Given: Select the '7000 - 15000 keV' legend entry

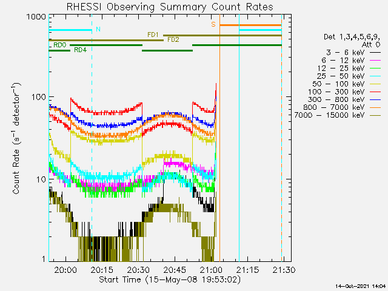Looking at the screenshot, I should 338,115.
